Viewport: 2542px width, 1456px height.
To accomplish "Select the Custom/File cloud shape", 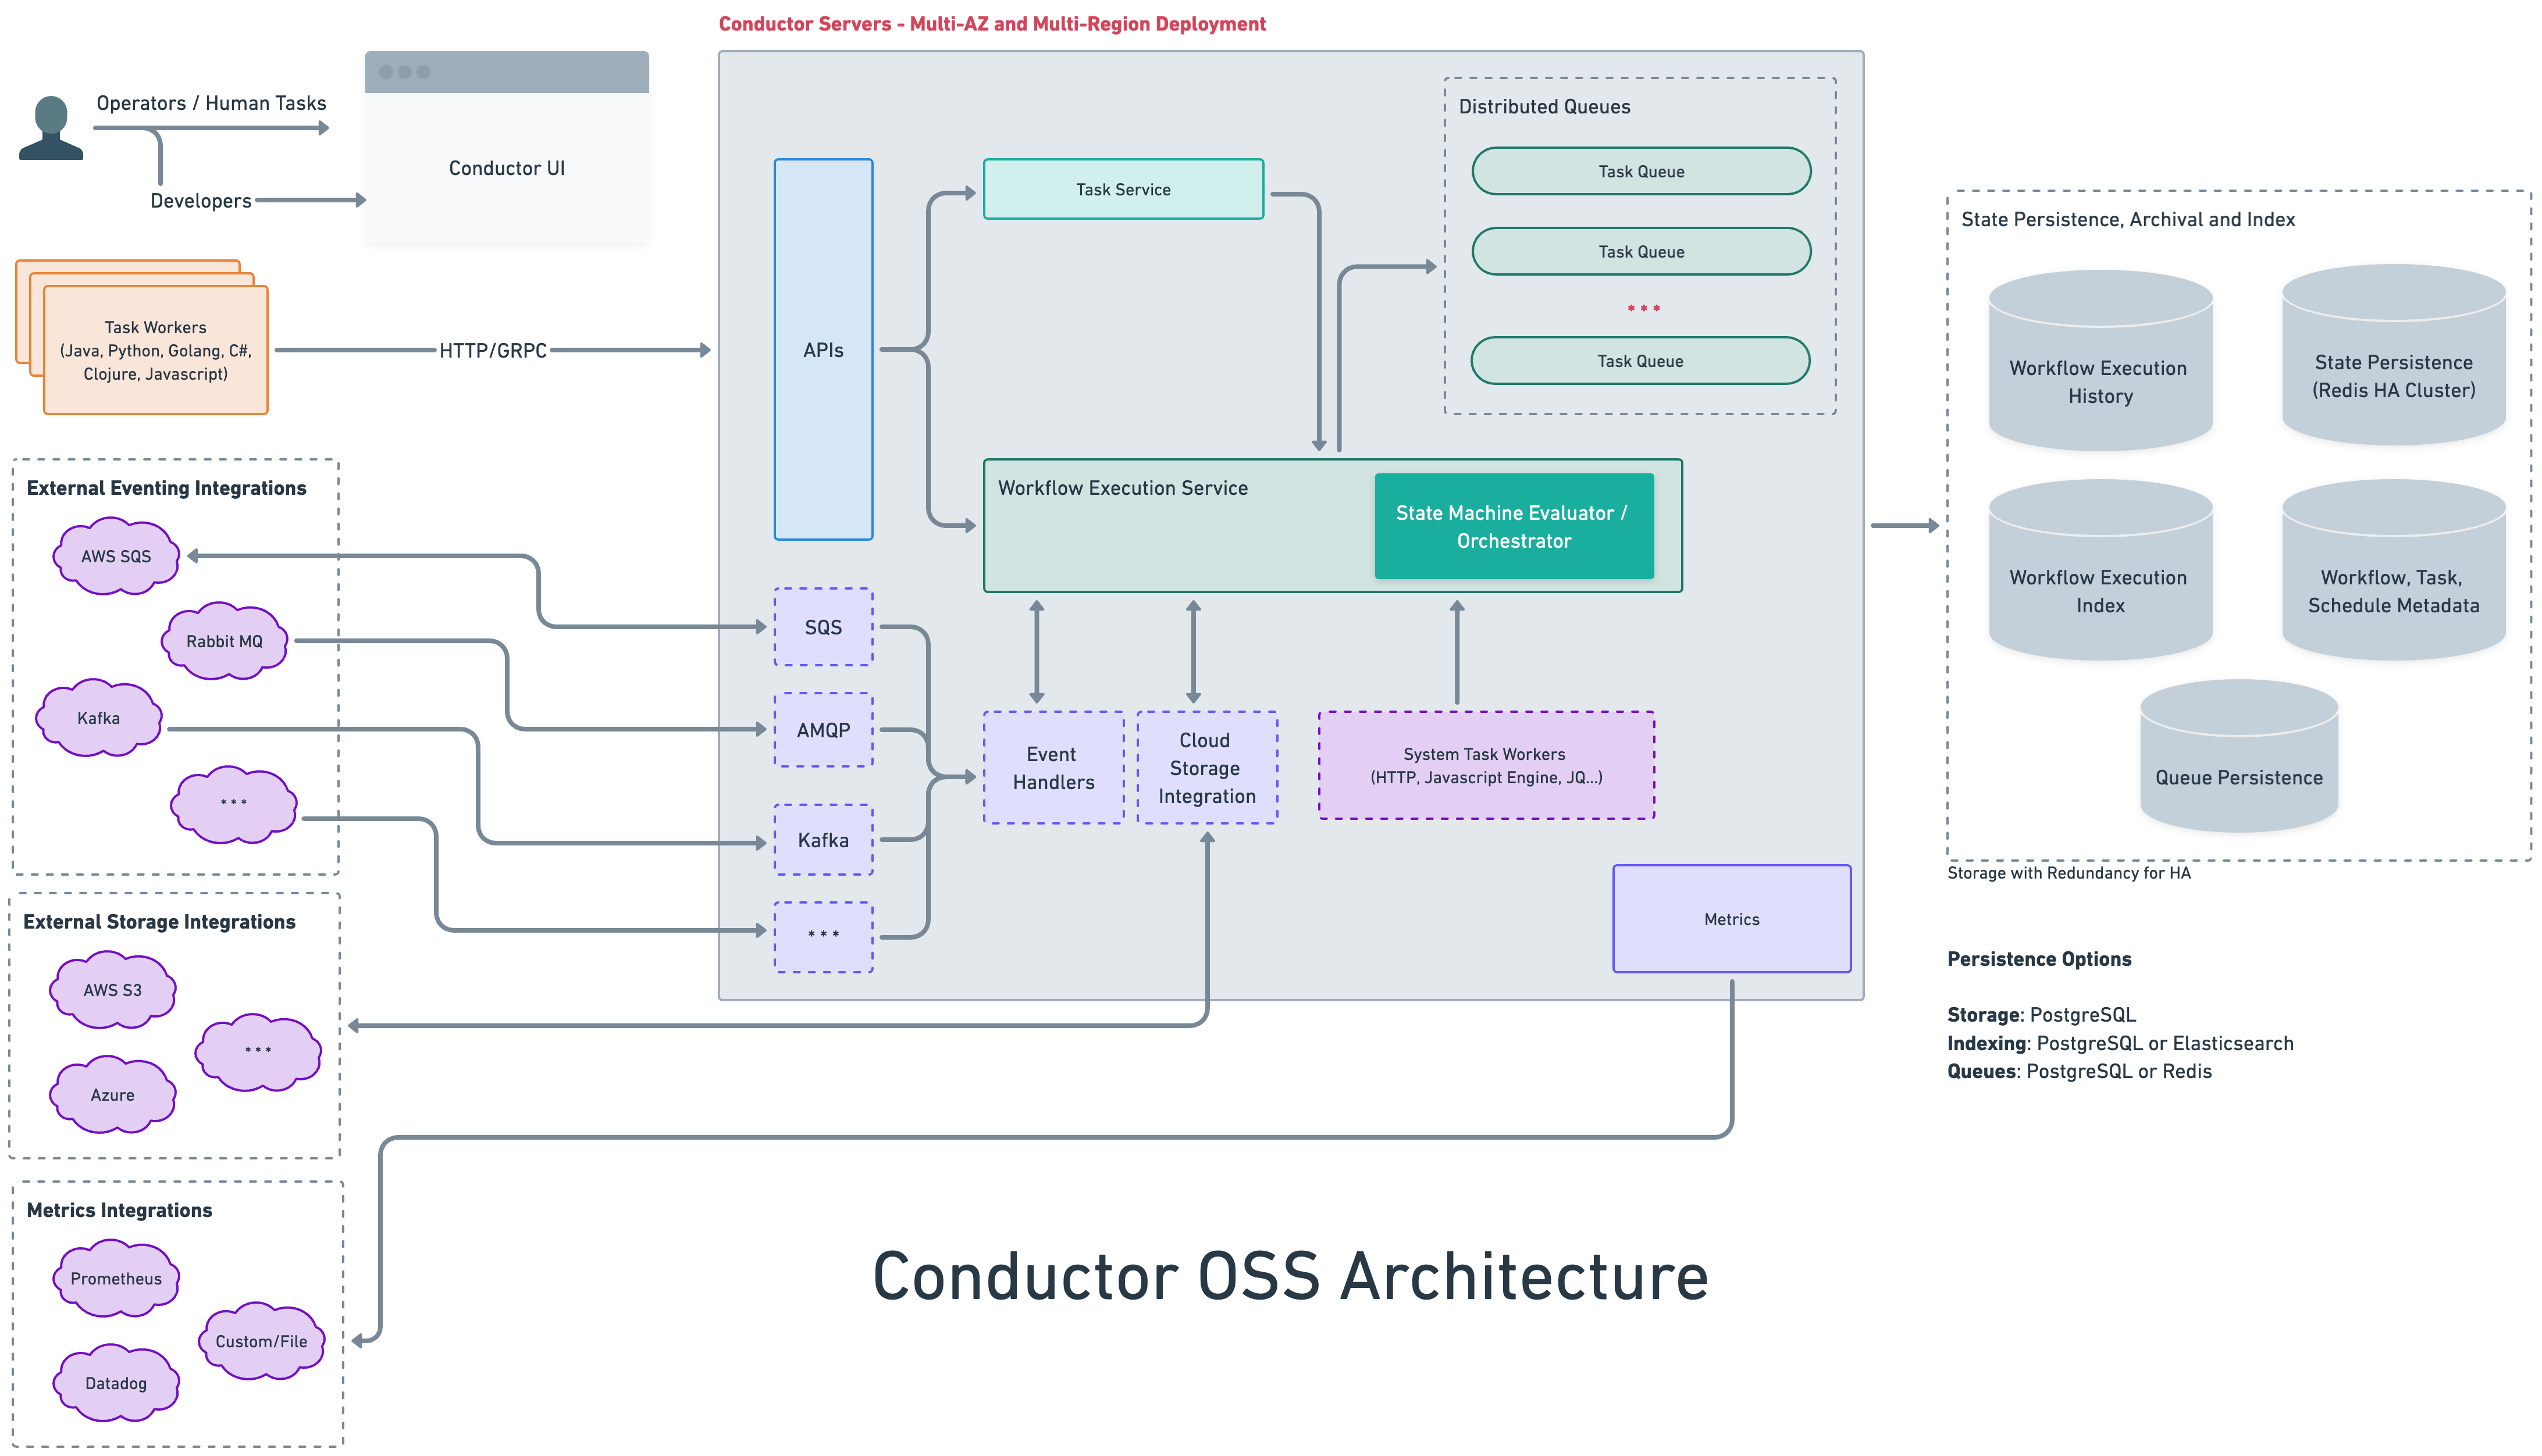I will [x=261, y=1341].
